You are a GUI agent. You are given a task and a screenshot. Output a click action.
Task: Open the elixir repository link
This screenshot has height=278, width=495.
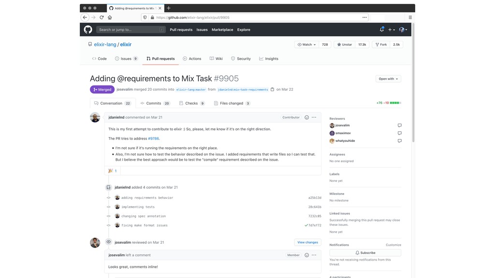point(126,44)
